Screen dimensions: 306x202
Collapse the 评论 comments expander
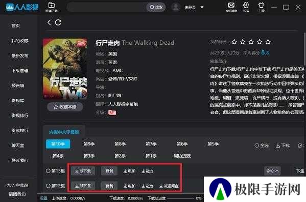tap(272, 171)
